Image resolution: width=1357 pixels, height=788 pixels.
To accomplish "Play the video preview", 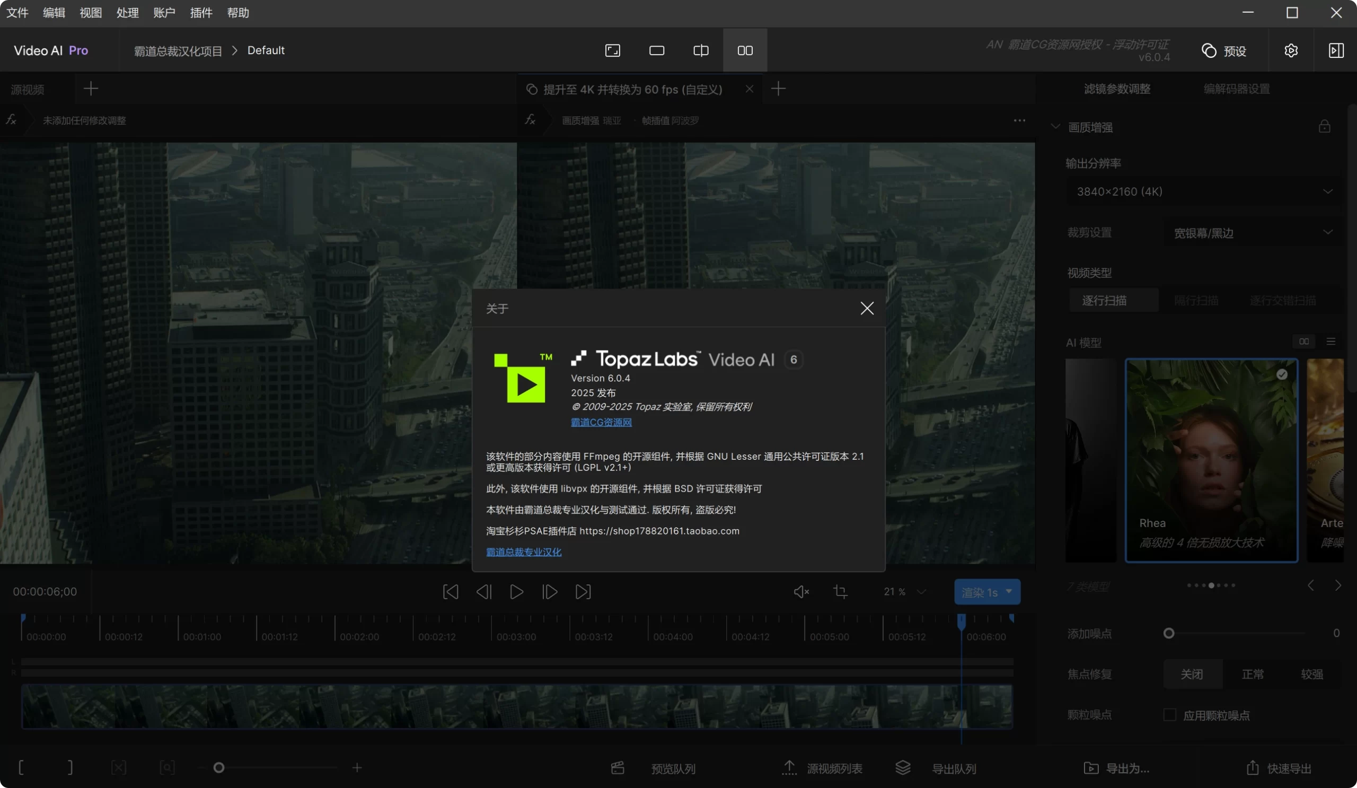I will click(516, 592).
